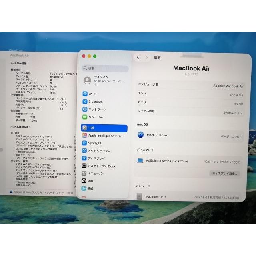The image size is (256, 256).
Task: Click battery serial F5D44910UXW10DLD value
Action: (x=64, y=74)
